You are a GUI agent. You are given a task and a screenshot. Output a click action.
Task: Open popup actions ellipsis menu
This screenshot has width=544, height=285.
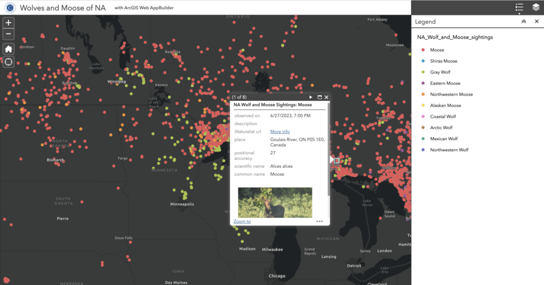tap(319, 221)
